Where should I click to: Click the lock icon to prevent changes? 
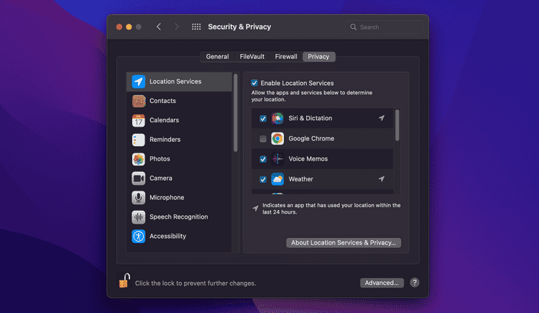(x=124, y=281)
